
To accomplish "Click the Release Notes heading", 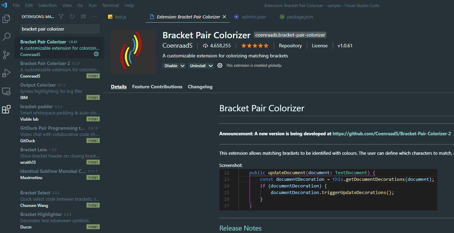I will (x=240, y=228).
